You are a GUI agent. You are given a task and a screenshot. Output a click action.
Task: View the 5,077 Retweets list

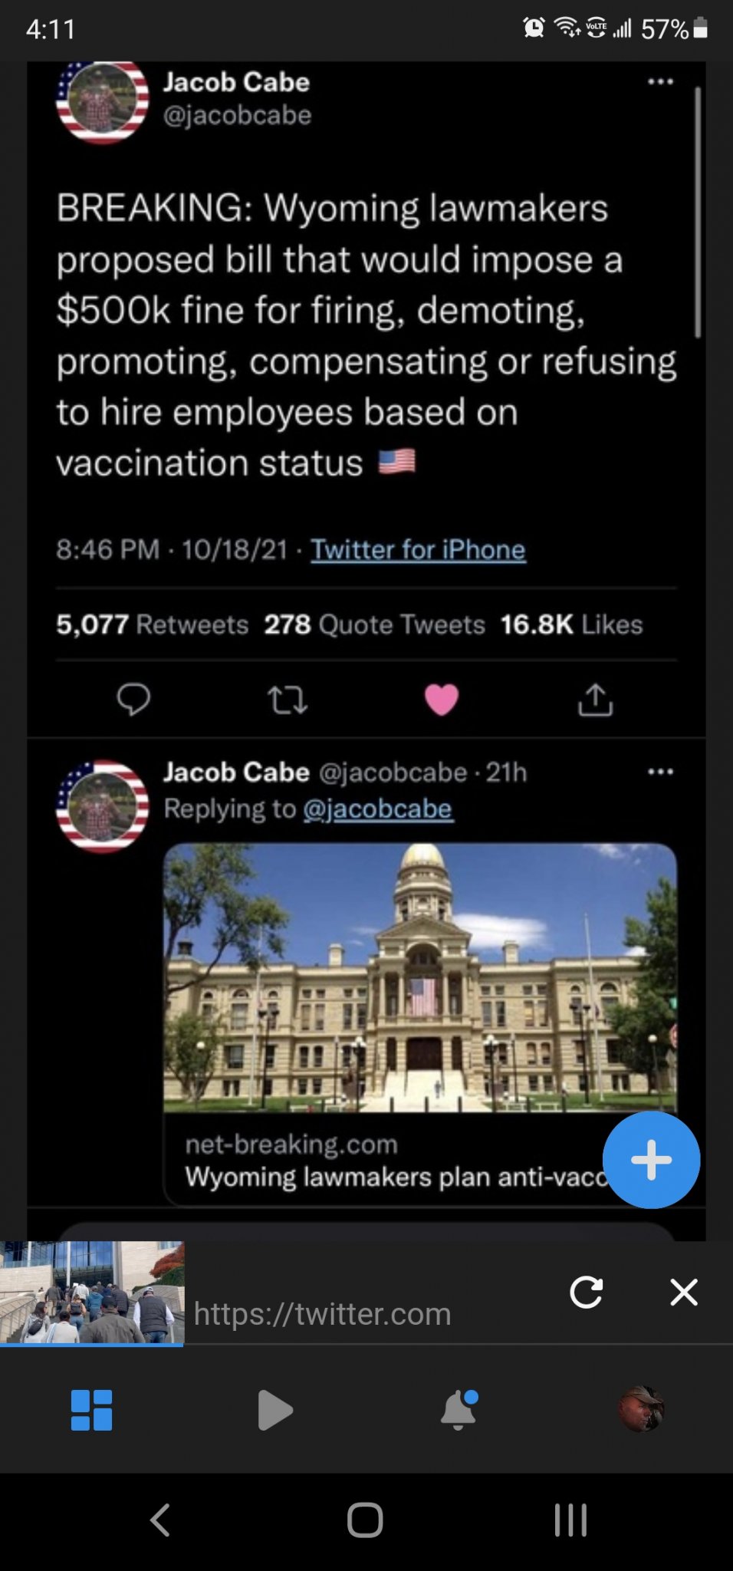[x=153, y=624]
